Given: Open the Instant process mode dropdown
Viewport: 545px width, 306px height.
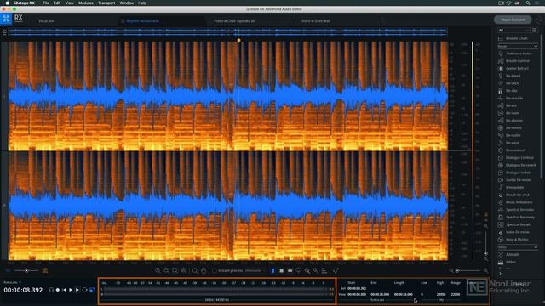Looking at the screenshot, I should [255, 270].
